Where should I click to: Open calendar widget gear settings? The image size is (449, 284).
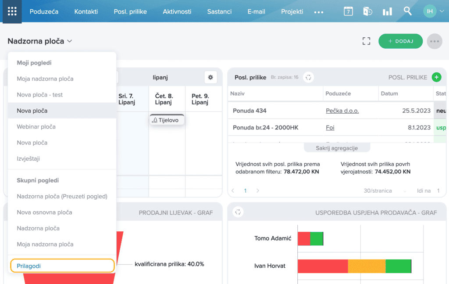coord(210,77)
